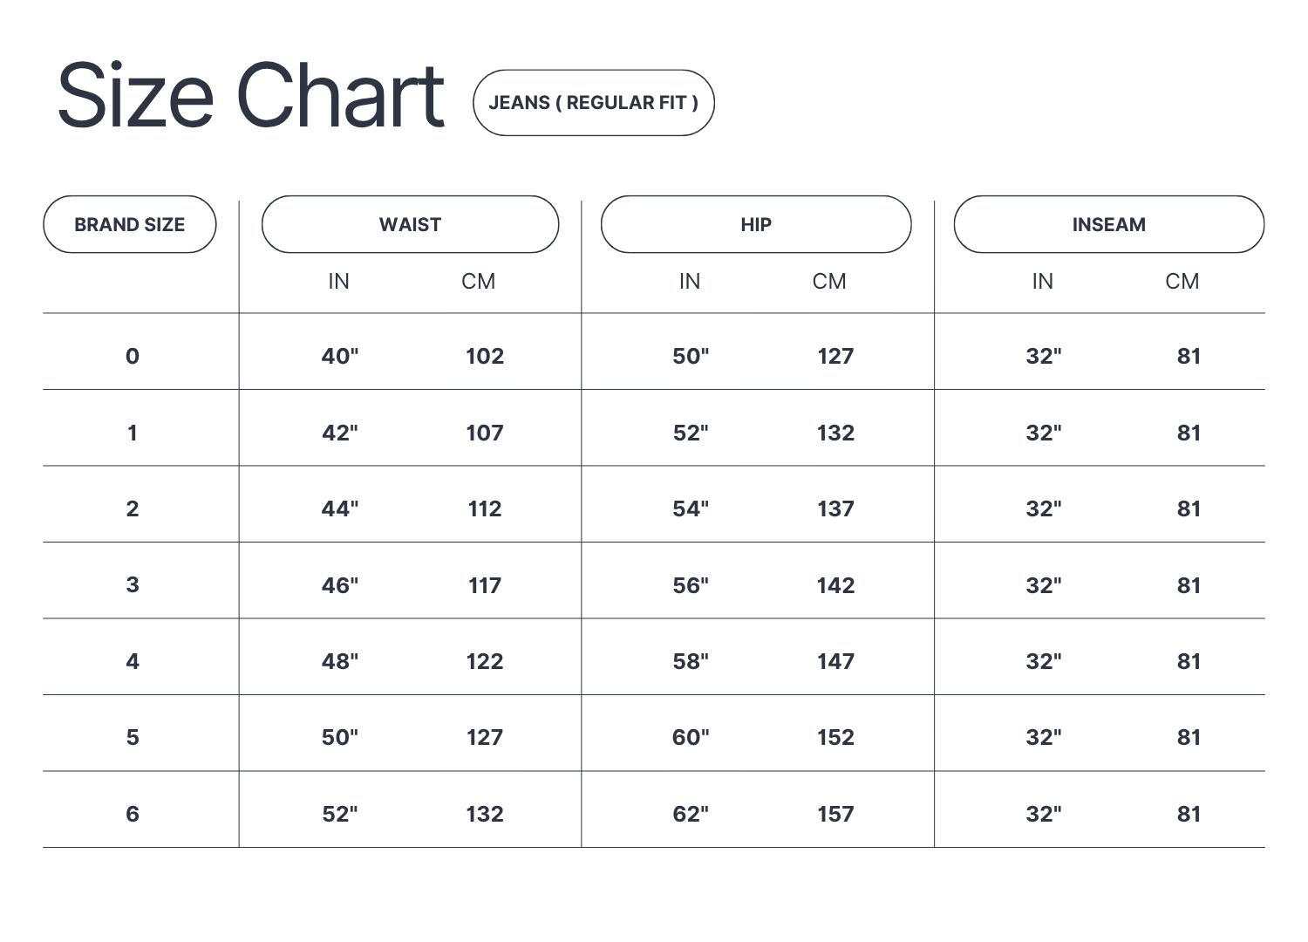Screen dimensions: 1308x942
Task: Click the 147 cm hip value
Action: tap(835, 662)
